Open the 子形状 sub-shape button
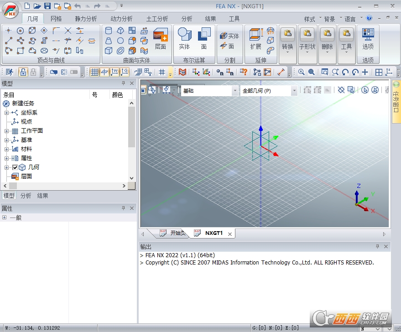The height and width of the screenshot is (332, 401). 307,44
